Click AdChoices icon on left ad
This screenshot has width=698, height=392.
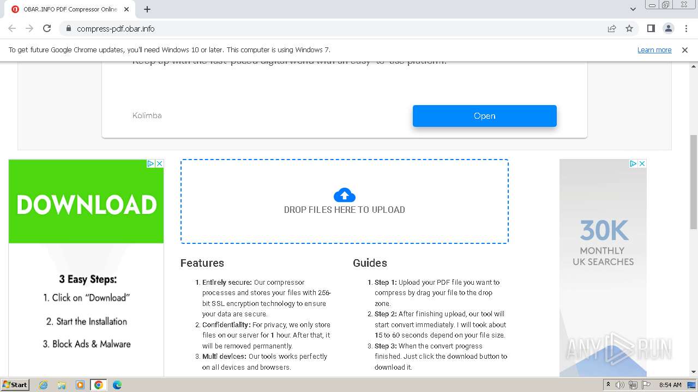point(151,163)
